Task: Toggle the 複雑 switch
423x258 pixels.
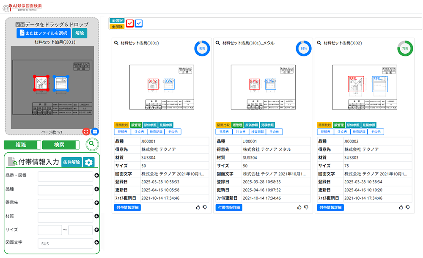Action: tap(22, 144)
